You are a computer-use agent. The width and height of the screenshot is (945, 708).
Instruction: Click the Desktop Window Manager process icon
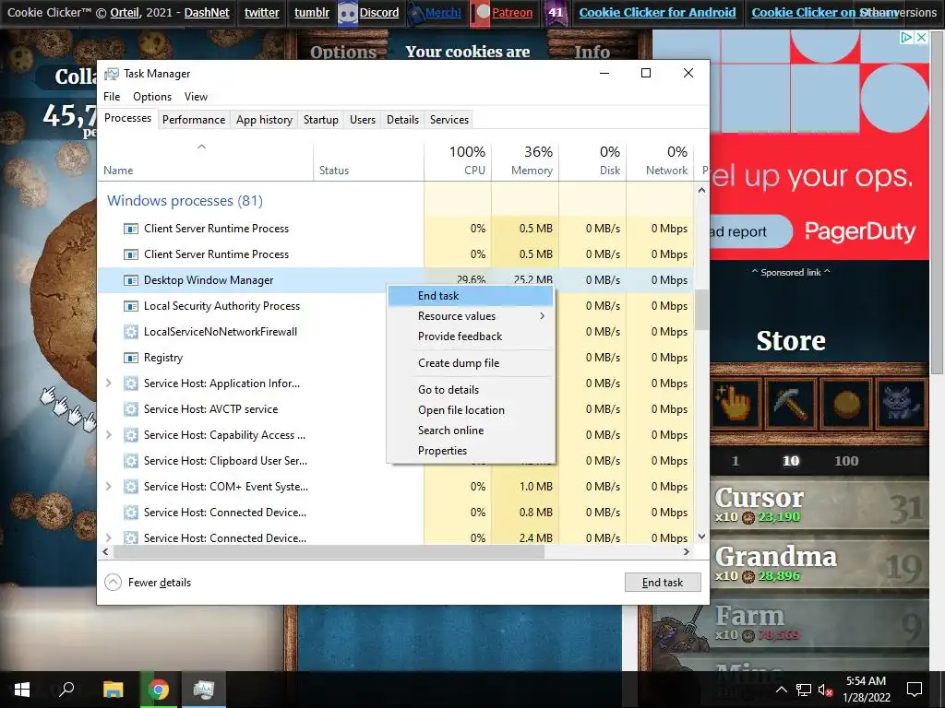click(131, 280)
